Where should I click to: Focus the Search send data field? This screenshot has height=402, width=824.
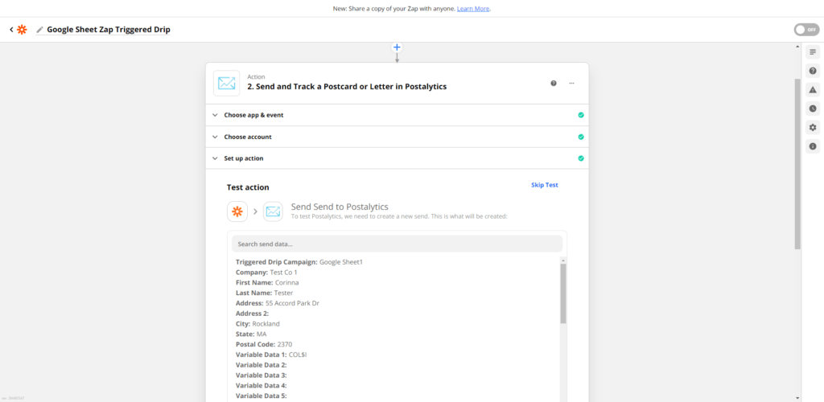(397, 244)
